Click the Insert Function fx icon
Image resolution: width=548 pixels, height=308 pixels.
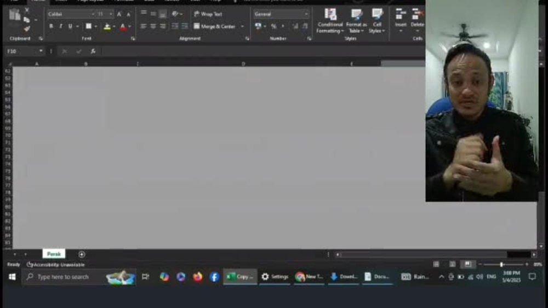tap(93, 51)
